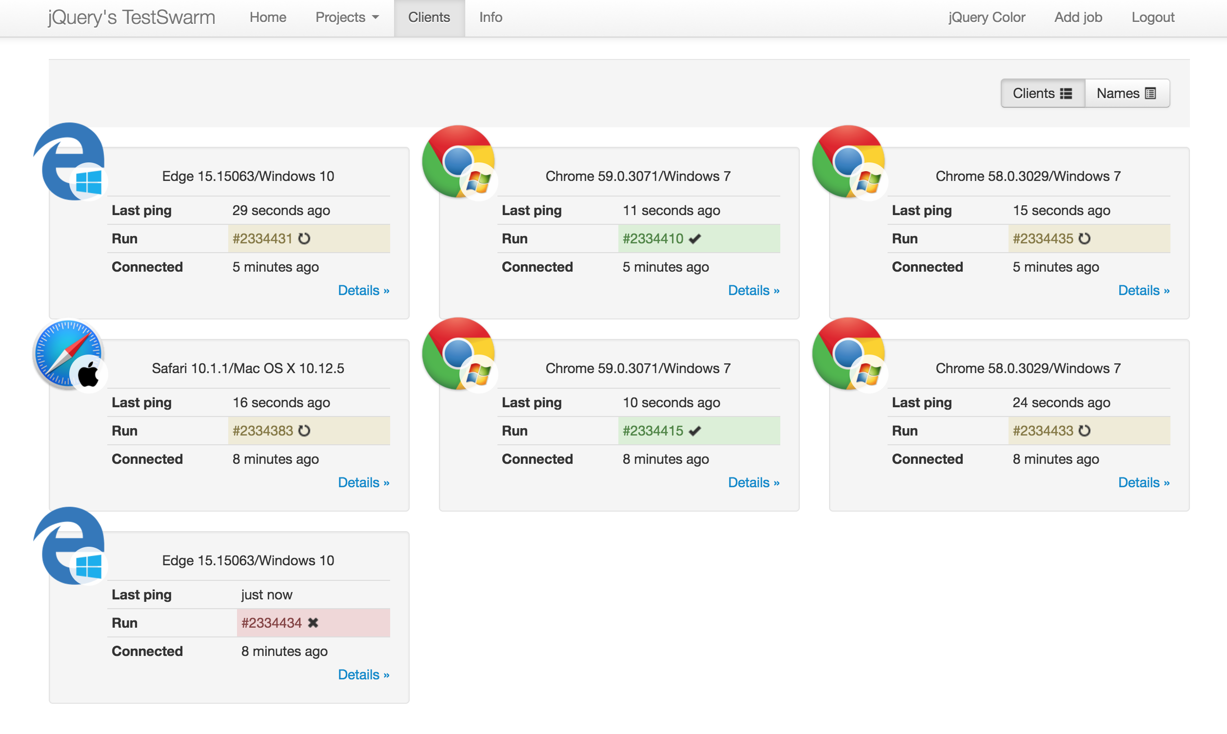The width and height of the screenshot is (1227, 734).
Task: Open Details for the Safari client
Action: [x=363, y=483]
